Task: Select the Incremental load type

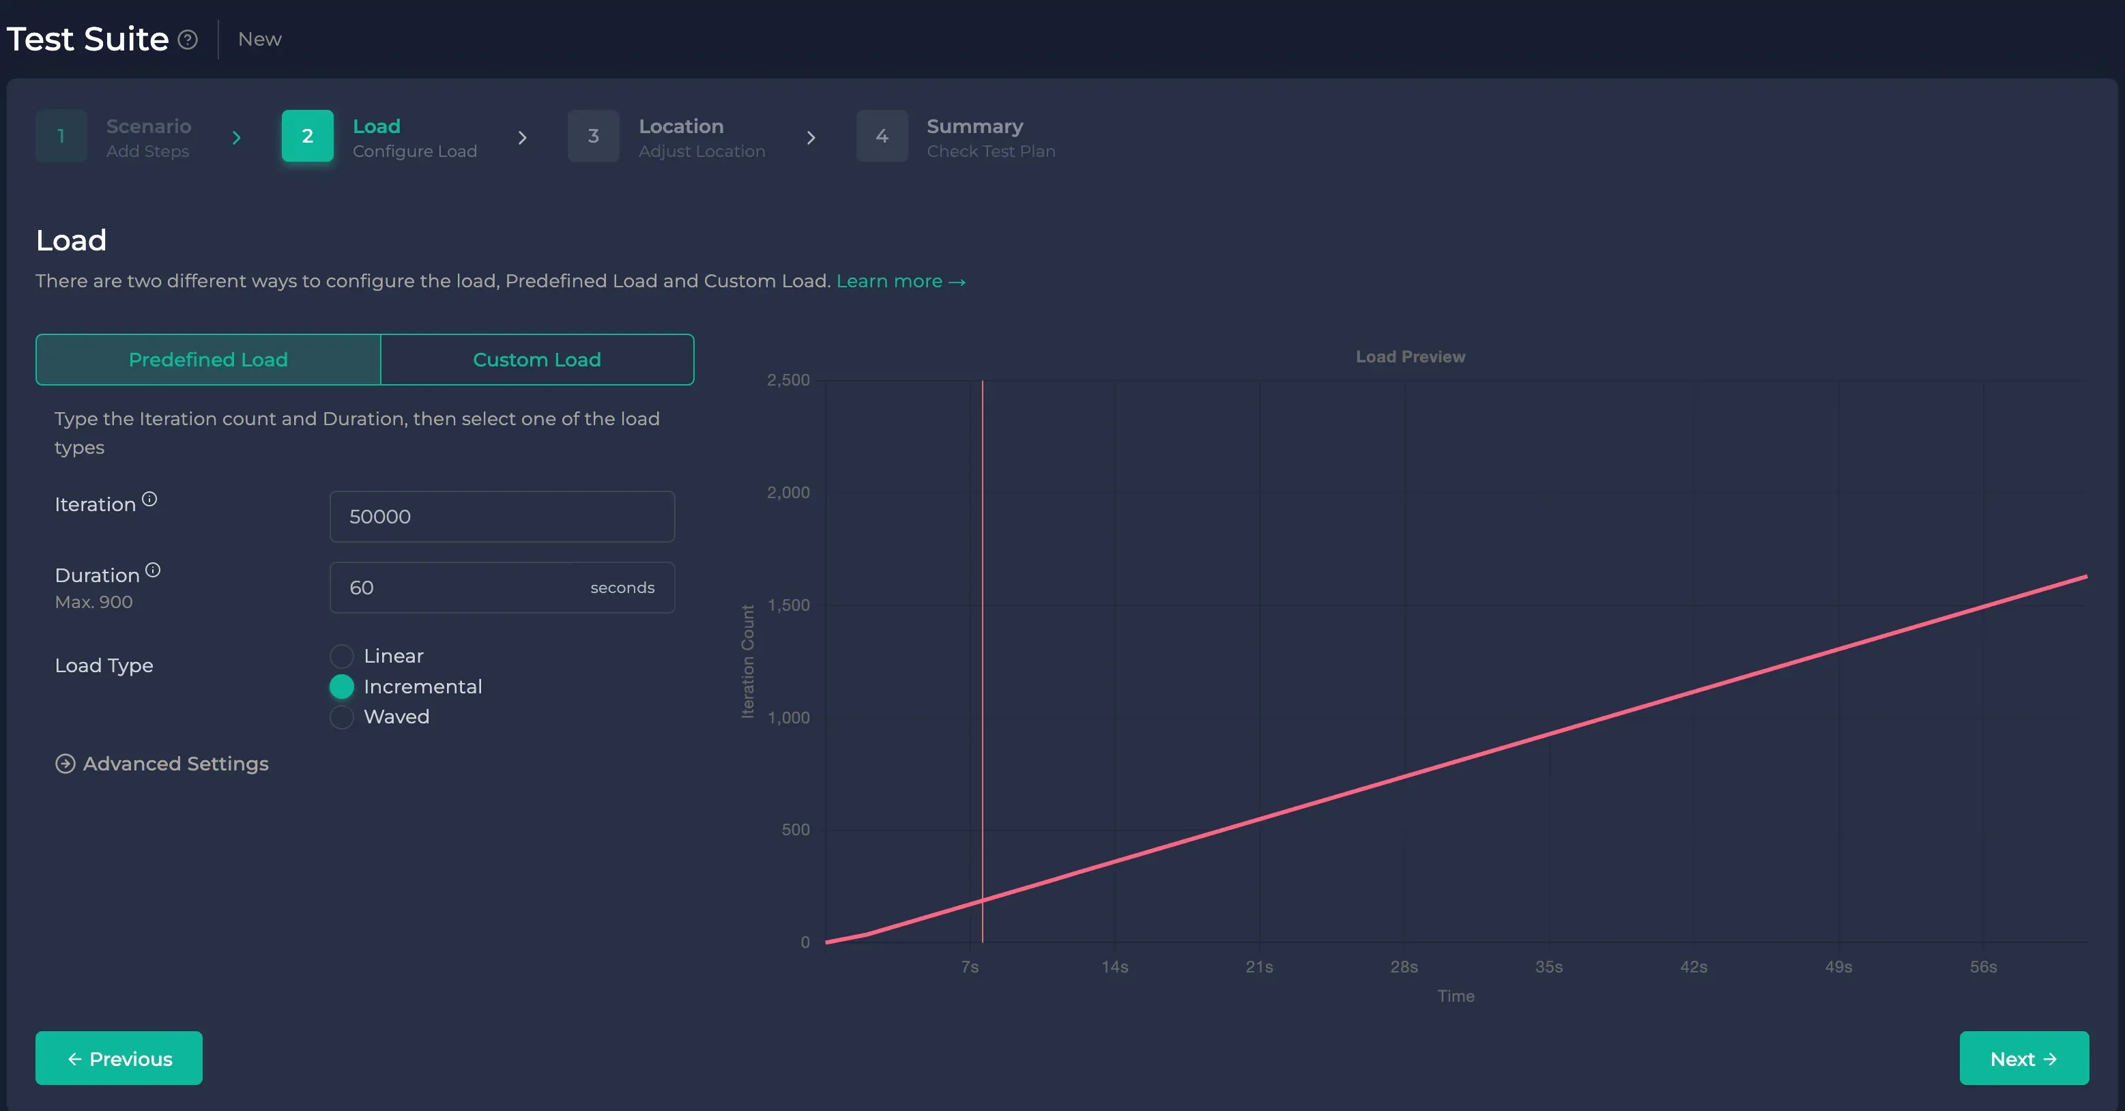Action: (341, 687)
